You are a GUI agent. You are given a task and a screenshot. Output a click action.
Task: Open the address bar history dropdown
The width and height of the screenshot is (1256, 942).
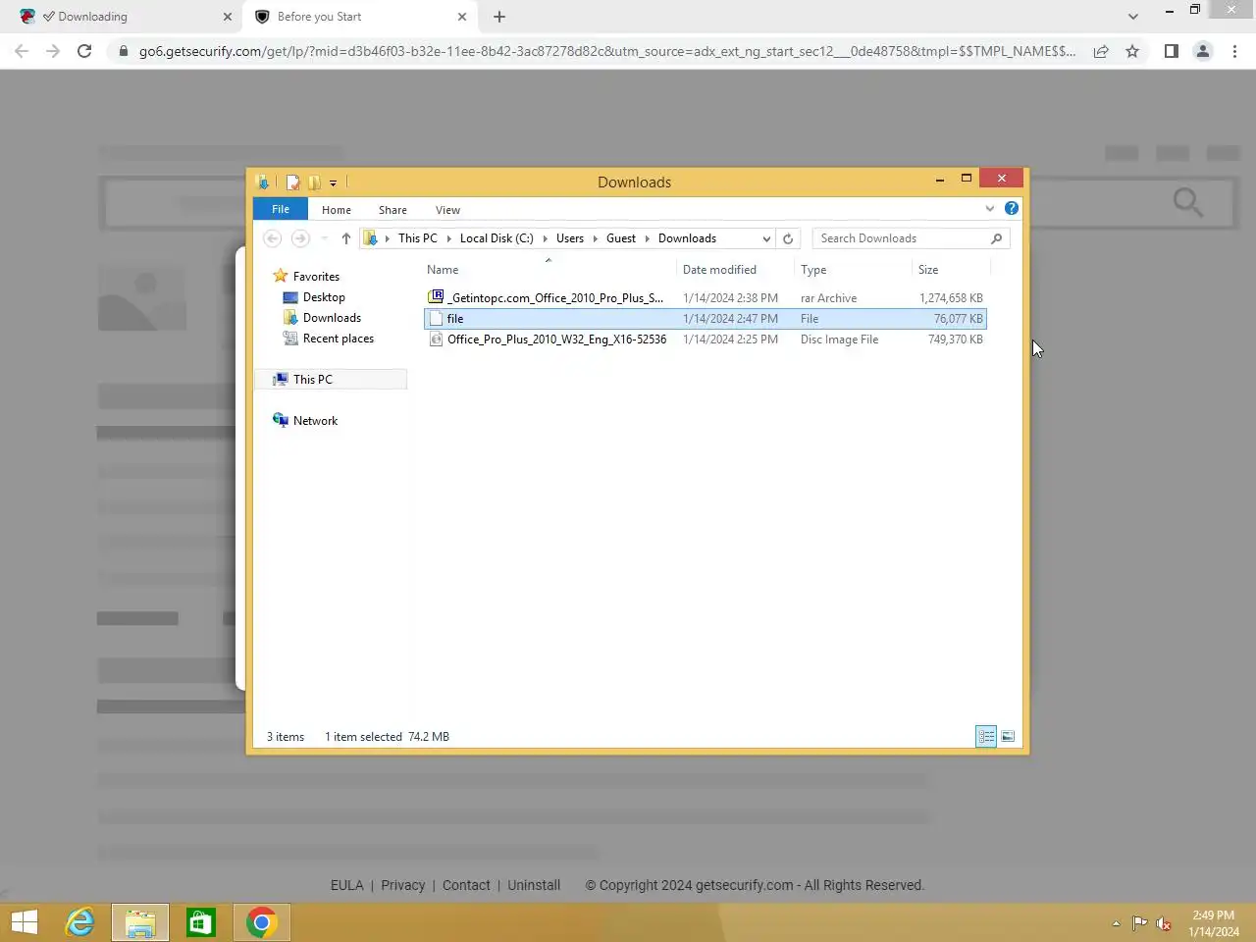coord(766,238)
